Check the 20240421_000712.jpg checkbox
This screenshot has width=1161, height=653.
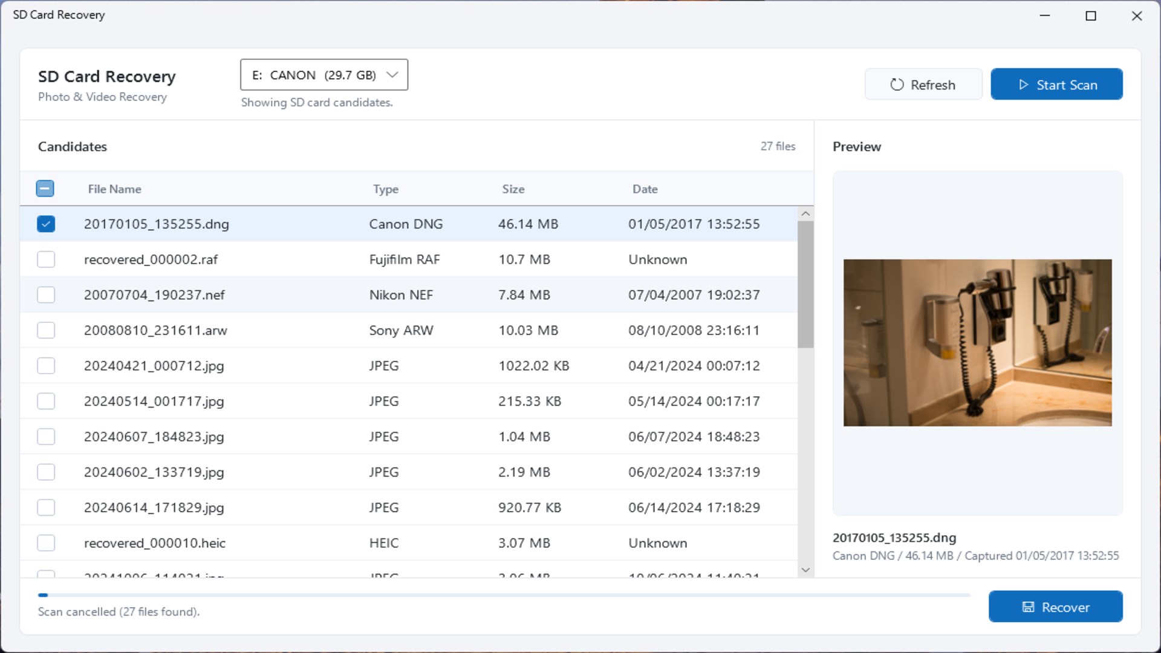coord(46,366)
